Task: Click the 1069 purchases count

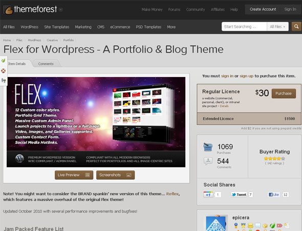Action: point(225,147)
